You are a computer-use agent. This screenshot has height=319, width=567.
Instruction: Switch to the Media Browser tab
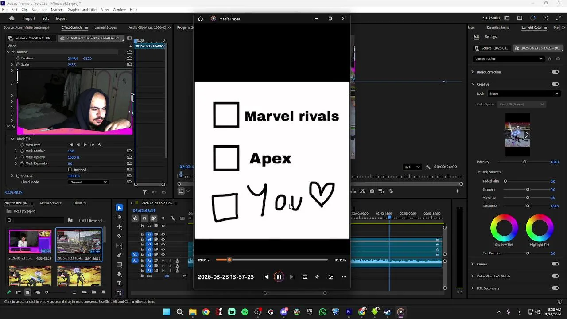pos(50,203)
